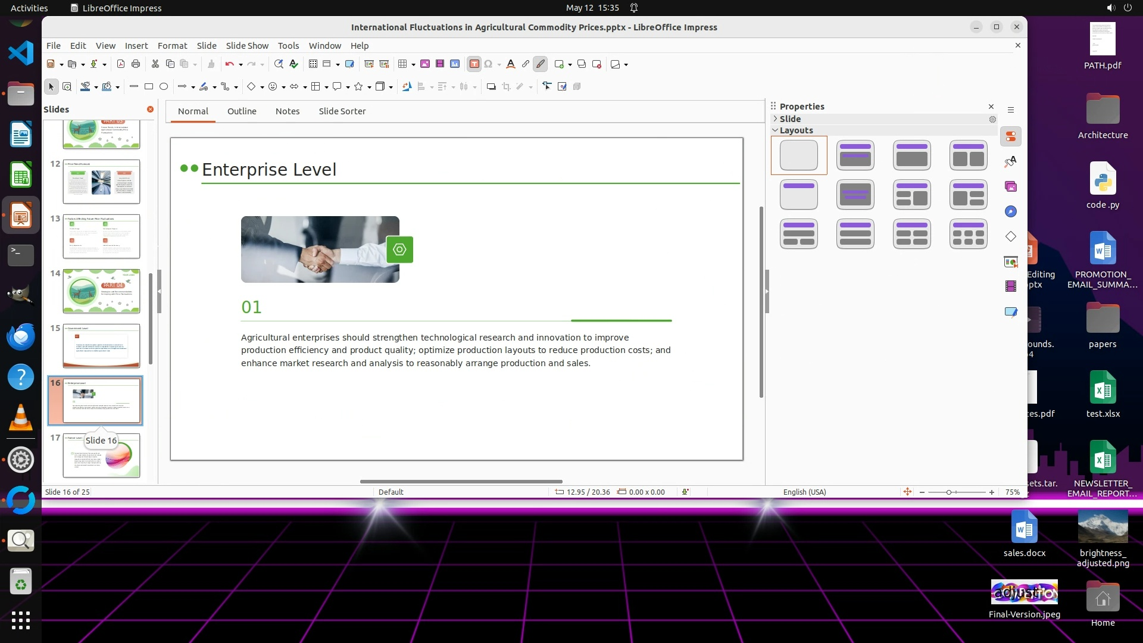Toggle the Text Box insert button

(x=474, y=64)
